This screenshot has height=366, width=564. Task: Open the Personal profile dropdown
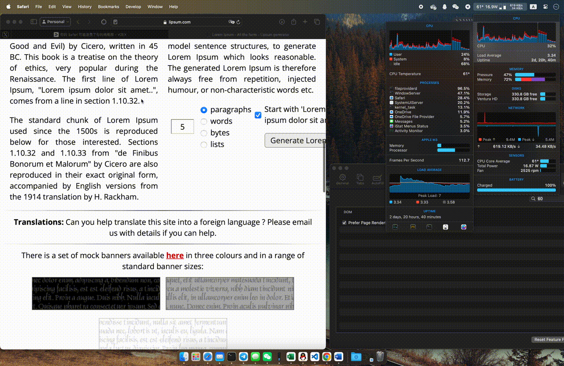[x=55, y=22]
